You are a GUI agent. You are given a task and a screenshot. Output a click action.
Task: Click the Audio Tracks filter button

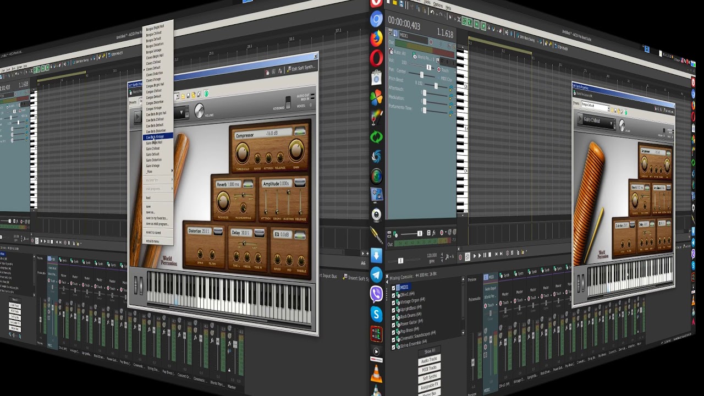[x=430, y=360]
